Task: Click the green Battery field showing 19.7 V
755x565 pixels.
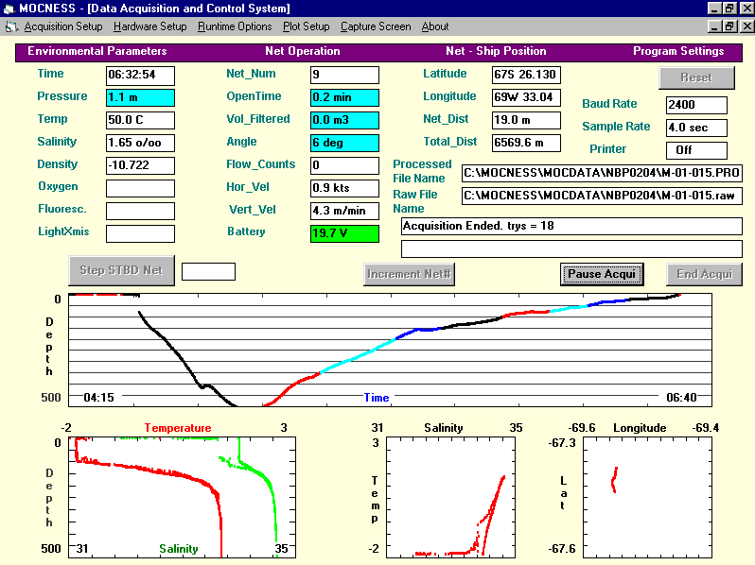Action: click(344, 233)
